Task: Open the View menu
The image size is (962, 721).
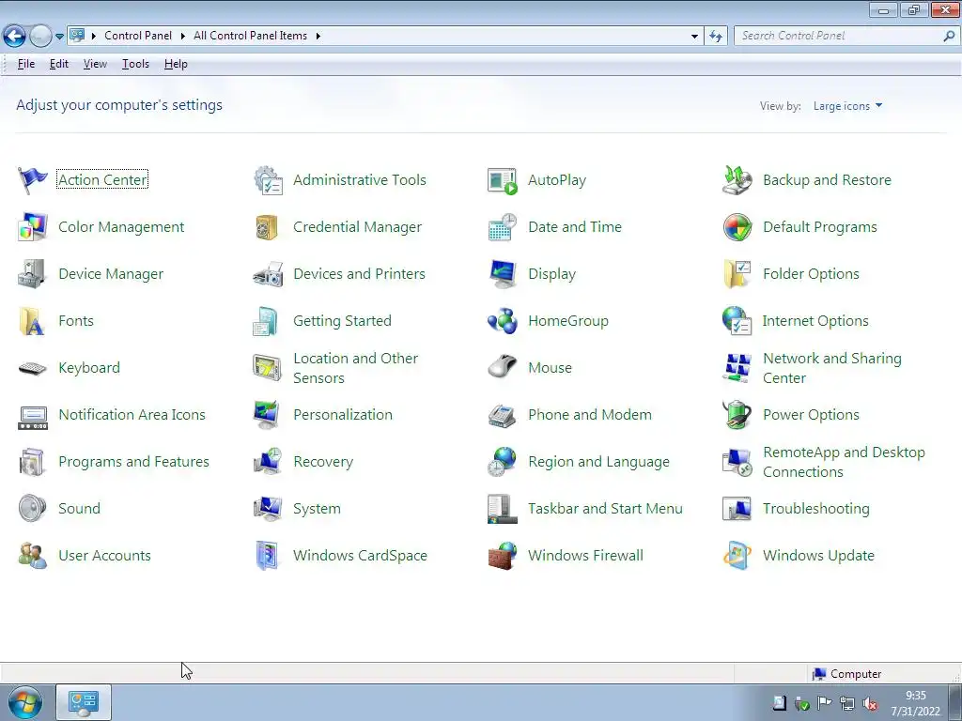Action: [95, 64]
